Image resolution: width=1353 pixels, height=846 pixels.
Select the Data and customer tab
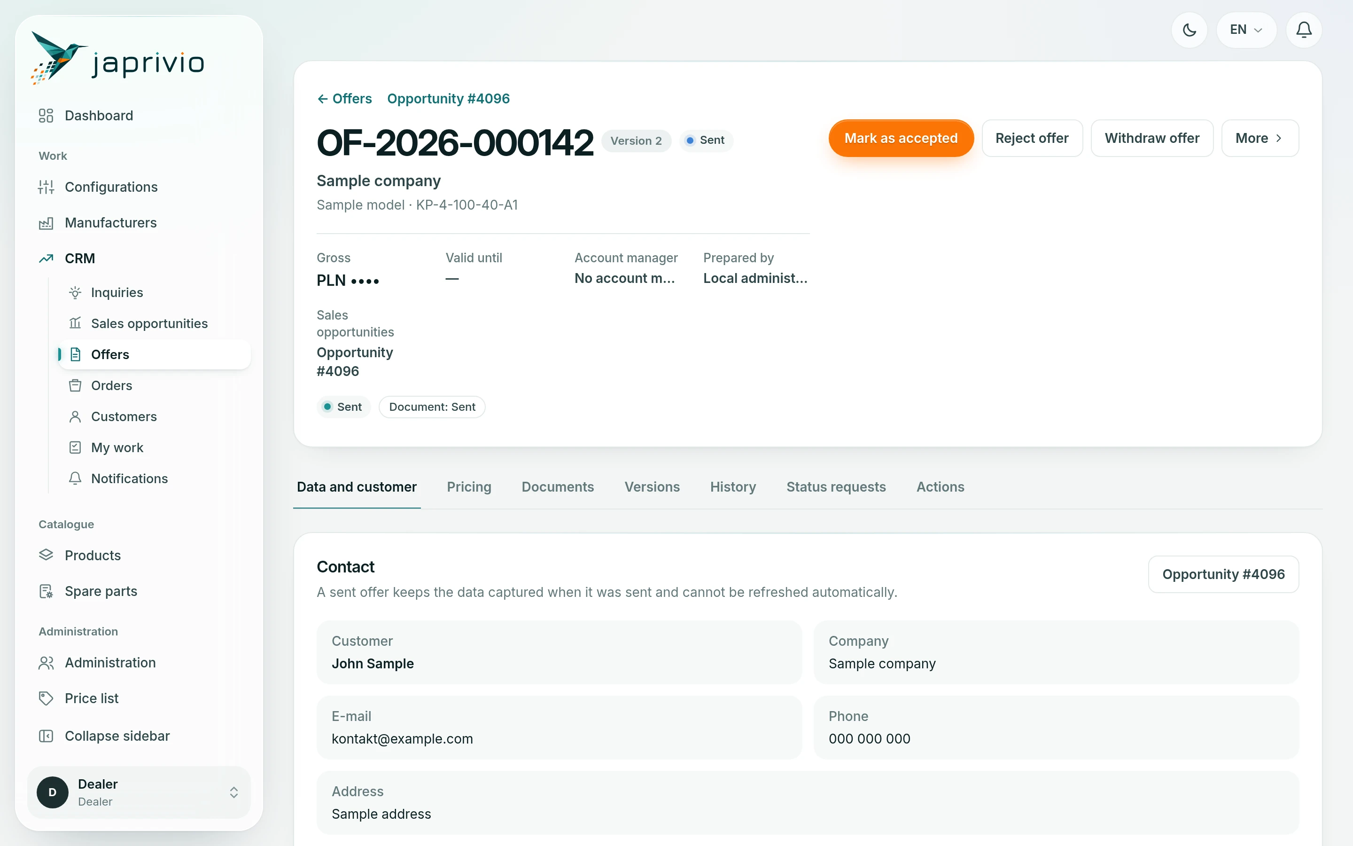click(x=357, y=487)
